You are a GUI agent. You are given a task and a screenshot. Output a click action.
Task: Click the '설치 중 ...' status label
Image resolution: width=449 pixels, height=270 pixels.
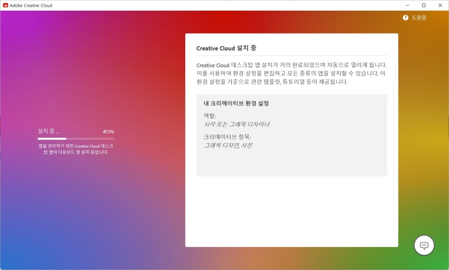tap(49, 131)
